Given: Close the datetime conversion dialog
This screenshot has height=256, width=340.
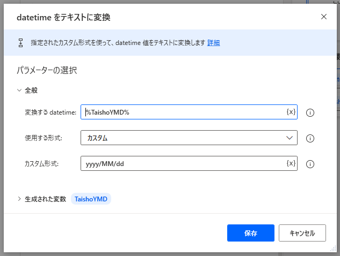Looking at the screenshot, I should click(323, 17).
